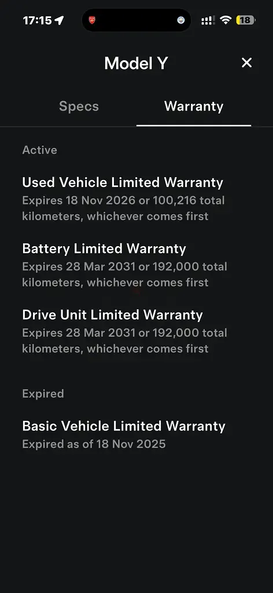273x593 pixels.
Task: Tap Used Vehicle warranty expiry text 18 Nov 2026
Action: (101, 200)
